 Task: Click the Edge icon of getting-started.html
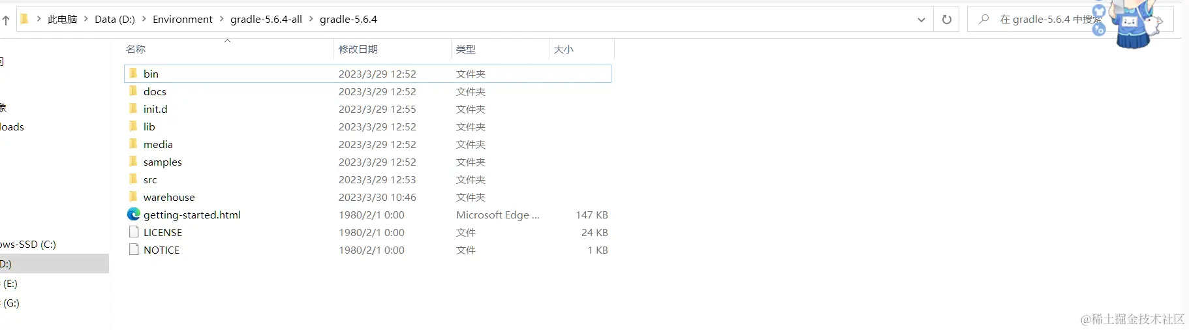pyautogui.click(x=134, y=214)
